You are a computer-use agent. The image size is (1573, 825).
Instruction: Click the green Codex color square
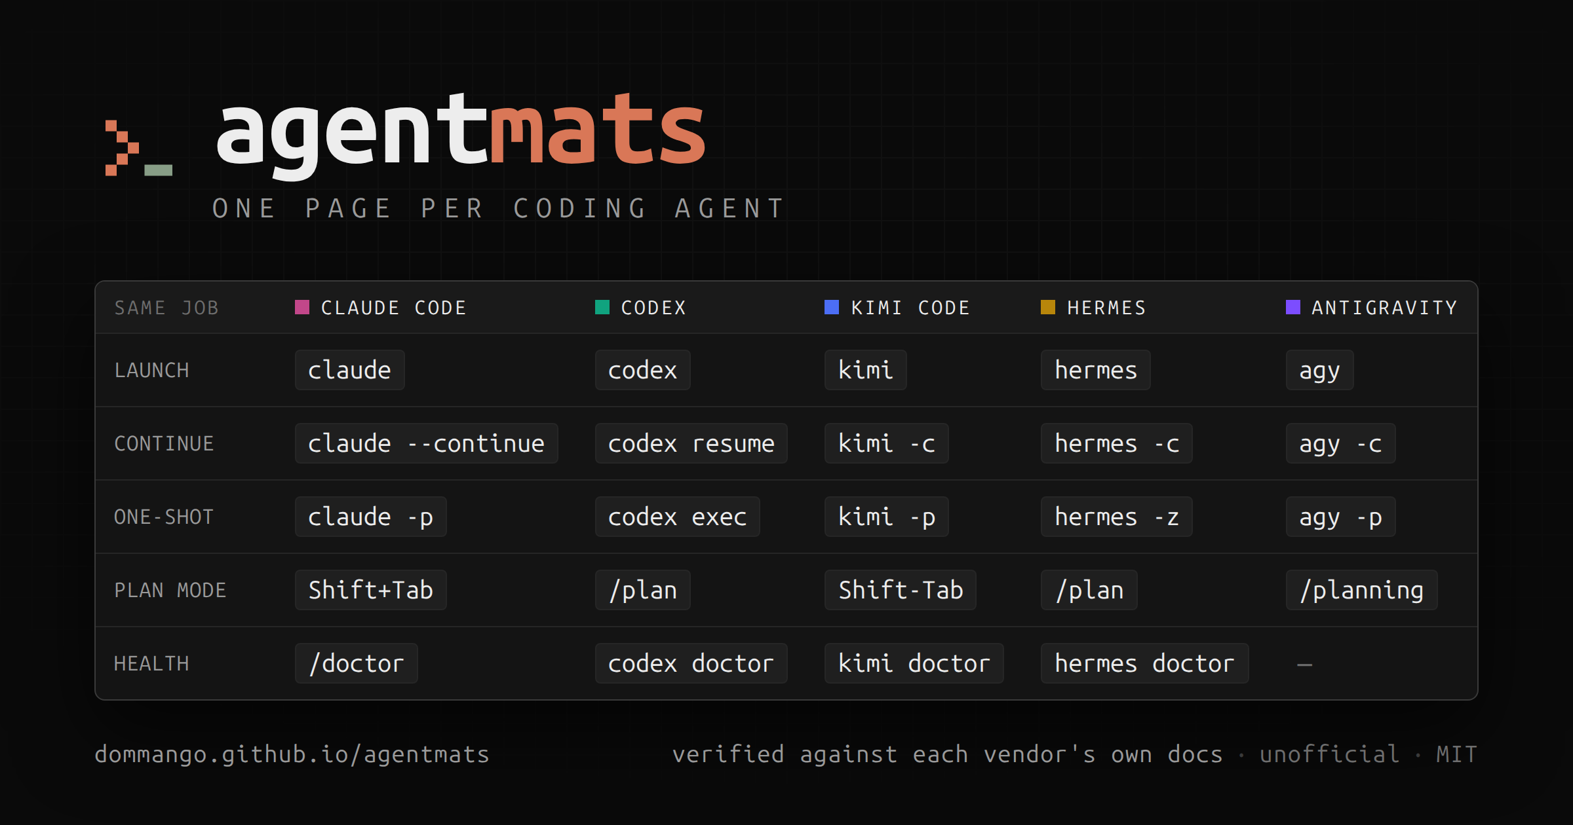[x=602, y=307]
